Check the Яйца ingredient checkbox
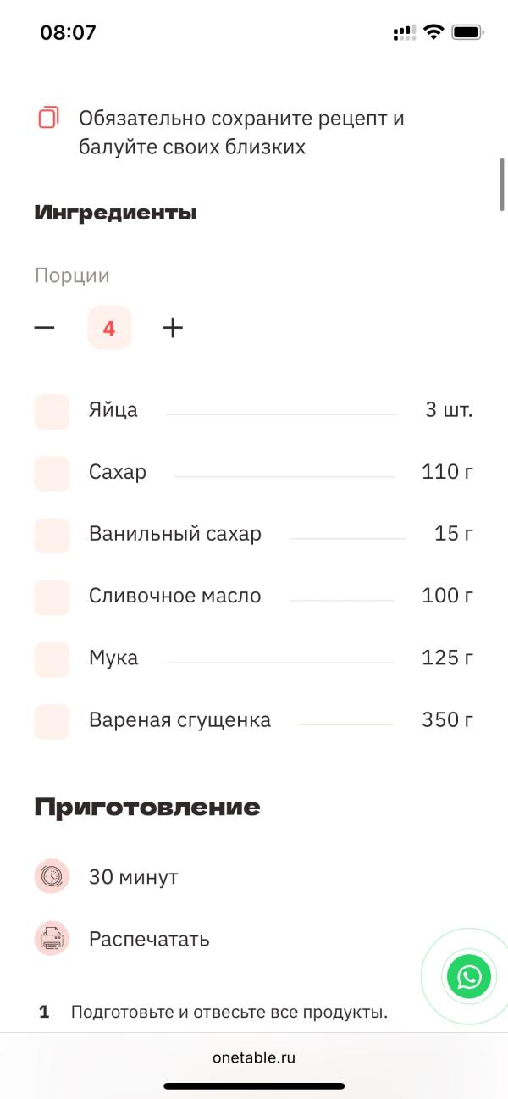This screenshot has height=1099, width=508. [x=52, y=412]
